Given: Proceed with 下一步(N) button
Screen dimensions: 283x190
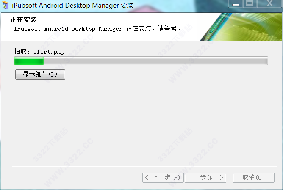Looking at the screenshot, I should tap(205, 178).
